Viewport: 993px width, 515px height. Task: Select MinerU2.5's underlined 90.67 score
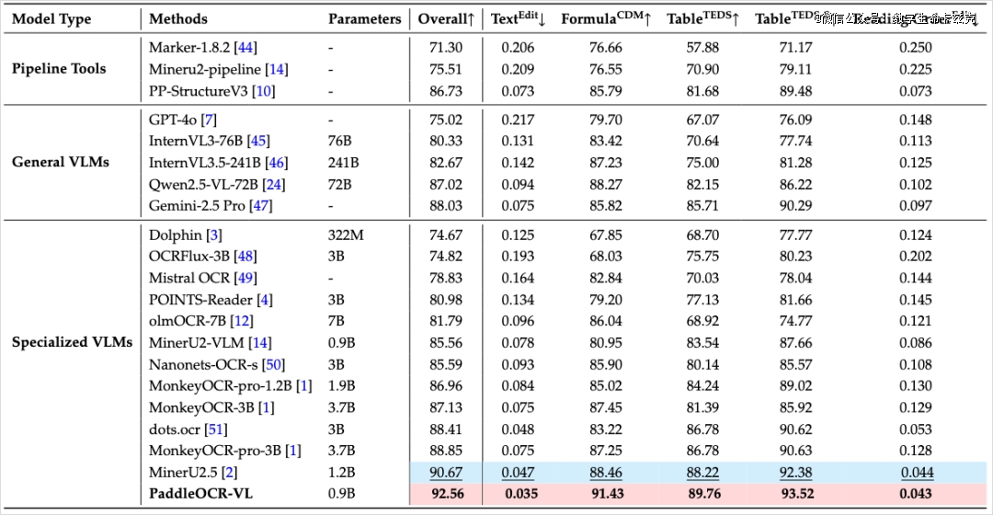[447, 473]
